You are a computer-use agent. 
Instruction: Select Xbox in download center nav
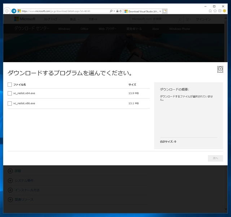point(156,29)
